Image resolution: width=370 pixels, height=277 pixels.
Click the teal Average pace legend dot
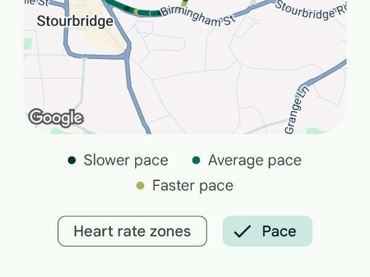[196, 161]
